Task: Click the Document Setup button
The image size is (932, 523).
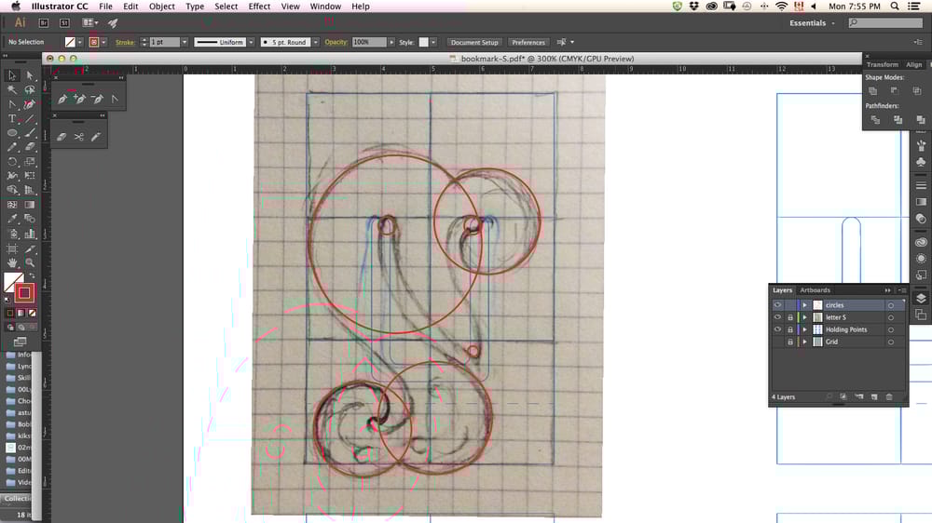Action: point(474,42)
